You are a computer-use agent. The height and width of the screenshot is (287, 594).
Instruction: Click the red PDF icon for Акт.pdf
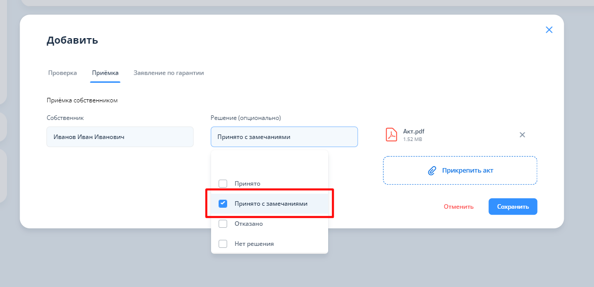pyautogui.click(x=391, y=135)
